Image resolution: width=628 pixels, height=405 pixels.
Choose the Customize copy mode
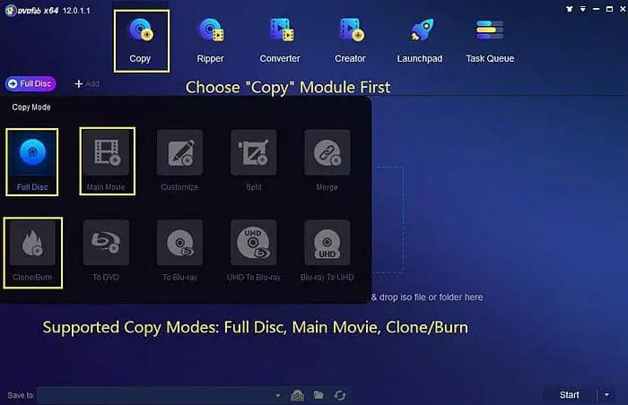click(x=179, y=161)
